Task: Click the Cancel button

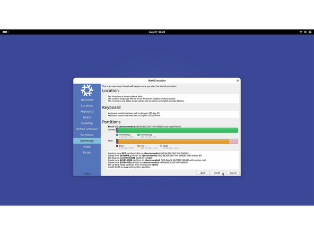Action: coord(233,173)
